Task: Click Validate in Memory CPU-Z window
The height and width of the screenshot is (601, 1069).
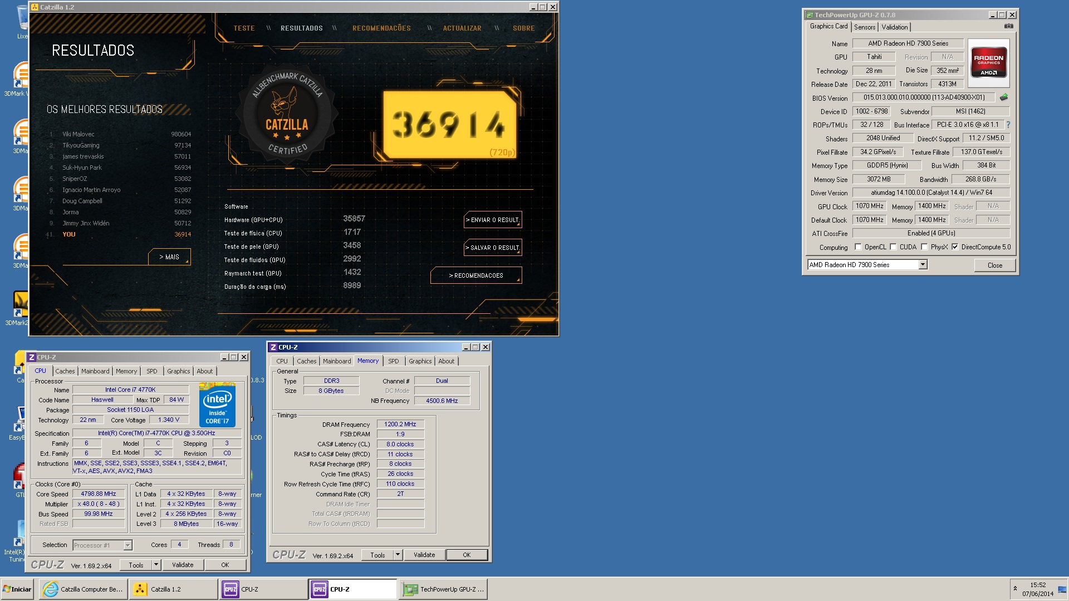Action: [424, 555]
